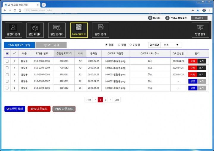
Task: Click PNG 다운로드 button
Action: (x=64, y=109)
